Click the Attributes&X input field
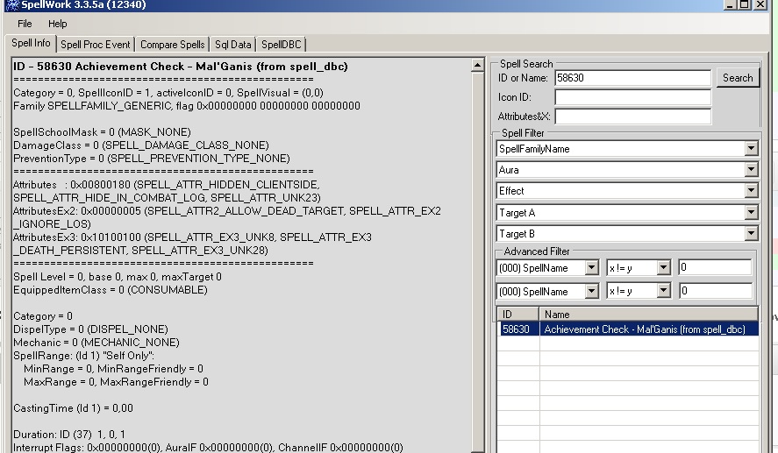Image resolution: width=778 pixels, height=453 pixels. [x=632, y=117]
